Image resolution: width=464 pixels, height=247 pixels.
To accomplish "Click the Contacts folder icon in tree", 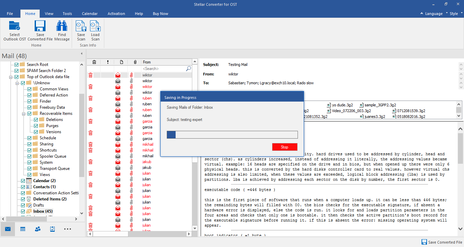I will 29,187.
